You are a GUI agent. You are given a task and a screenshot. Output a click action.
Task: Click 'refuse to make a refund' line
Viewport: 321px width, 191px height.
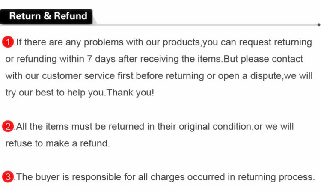tap(56, 143)
